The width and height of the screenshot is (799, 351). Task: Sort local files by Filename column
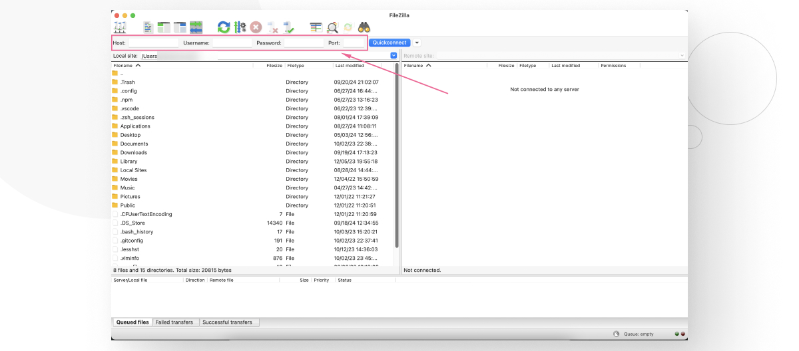(182, 66)
